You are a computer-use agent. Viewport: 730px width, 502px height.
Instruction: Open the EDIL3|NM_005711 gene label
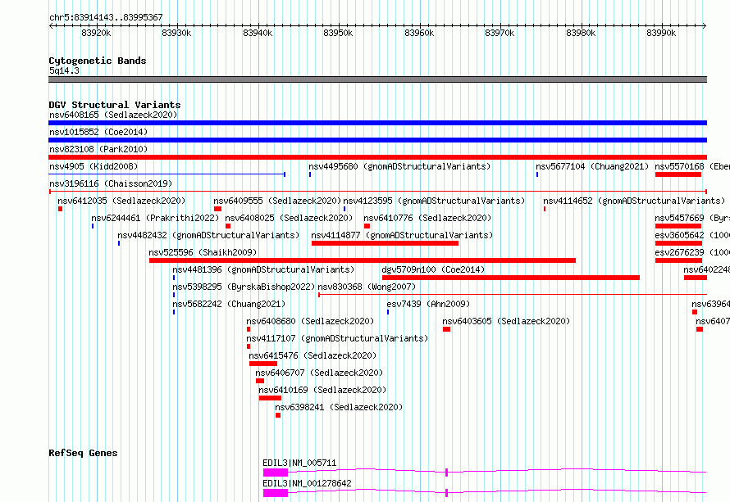pos(299,463)
